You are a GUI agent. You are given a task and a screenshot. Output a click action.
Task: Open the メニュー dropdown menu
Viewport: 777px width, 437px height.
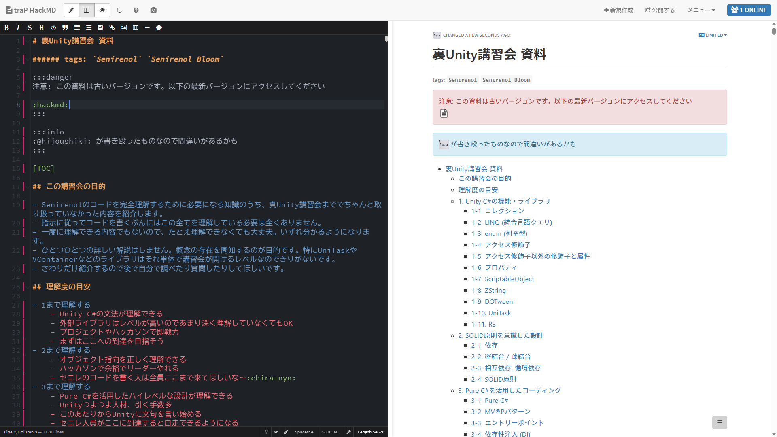click(x=701, y=10)
